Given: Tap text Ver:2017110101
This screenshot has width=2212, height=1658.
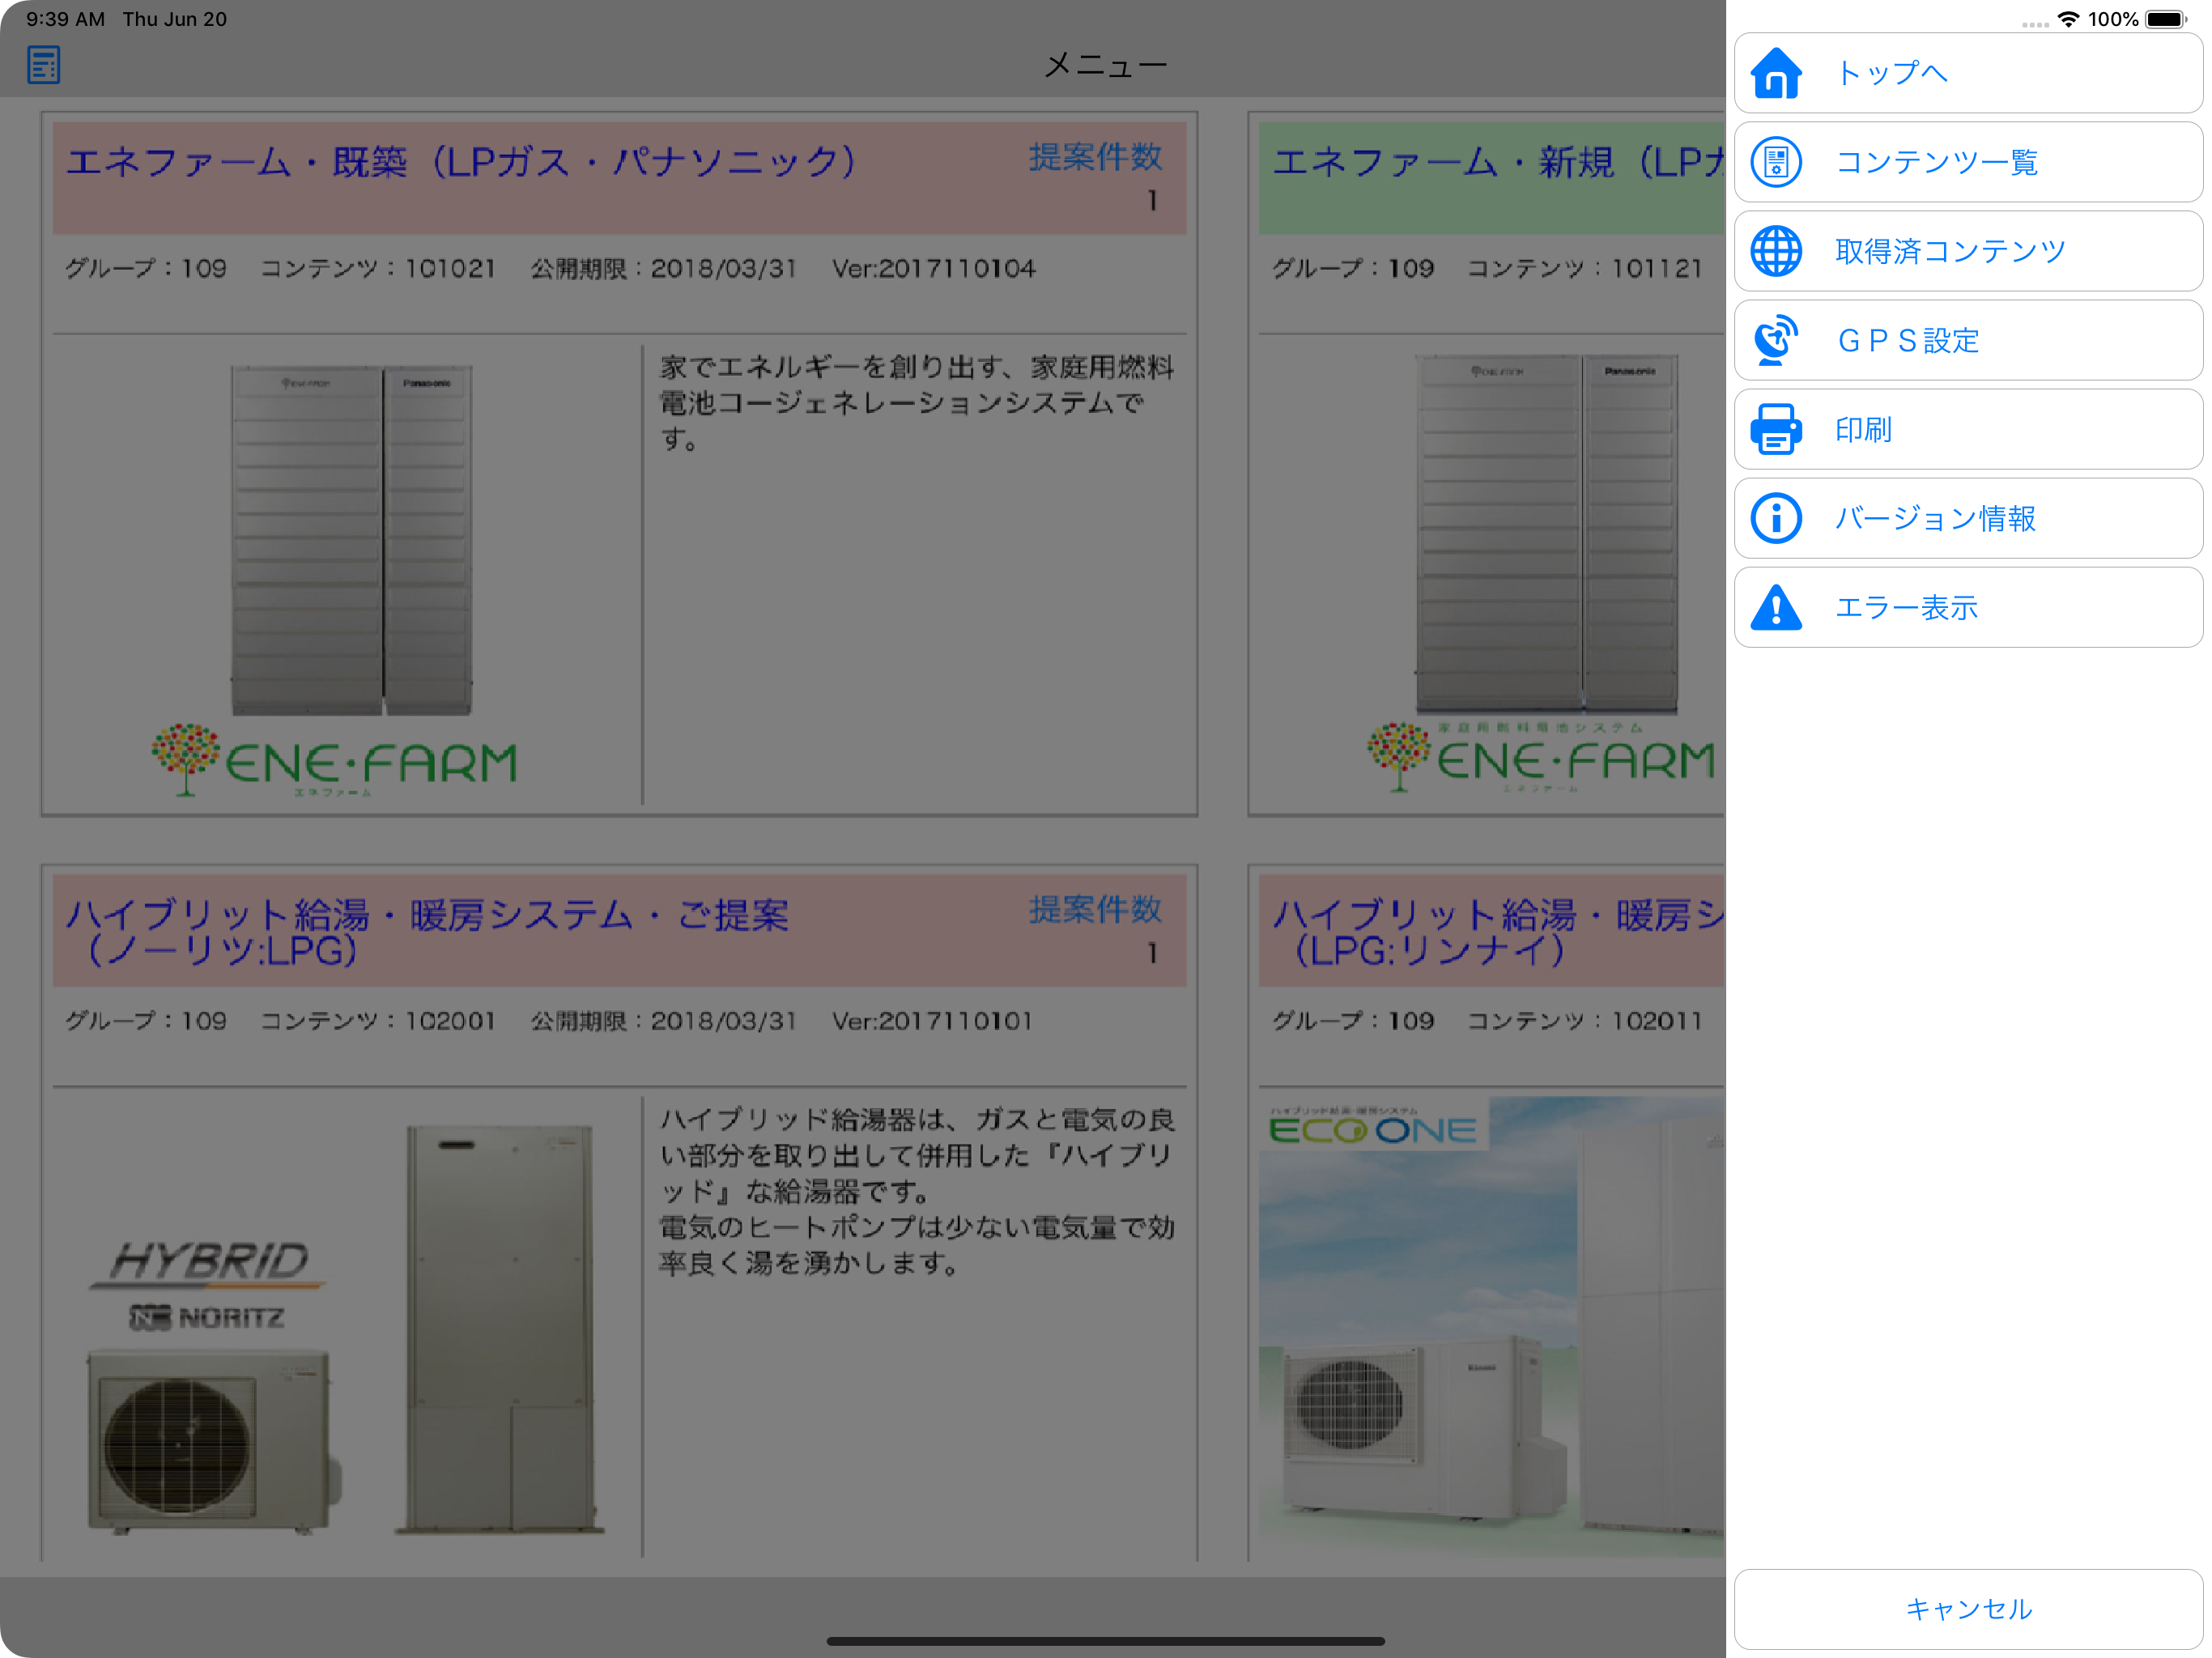Looking at the screenshot, I should (x=932, y=1021).
